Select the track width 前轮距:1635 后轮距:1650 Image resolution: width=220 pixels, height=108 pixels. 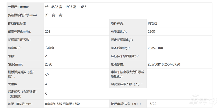point(62,104)
